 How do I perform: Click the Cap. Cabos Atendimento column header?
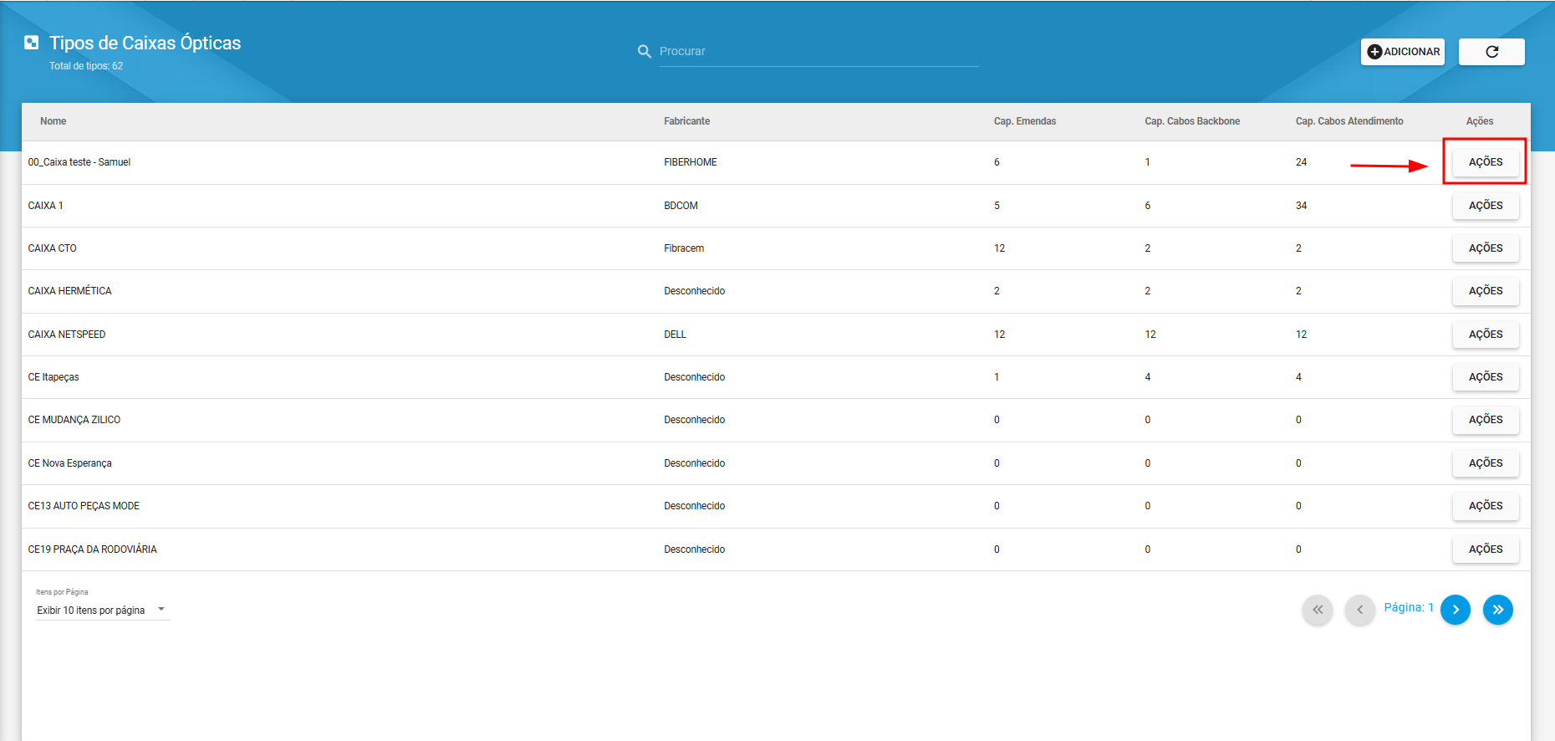click(x=1349, y=121)
